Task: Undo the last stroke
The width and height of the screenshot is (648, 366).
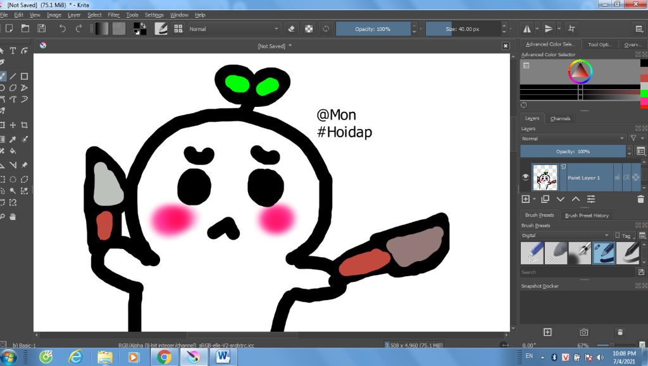Action: [x=63, y=28]
